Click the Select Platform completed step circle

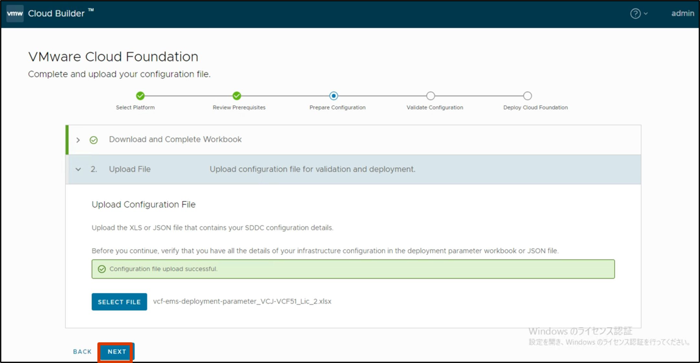point(140,96)
